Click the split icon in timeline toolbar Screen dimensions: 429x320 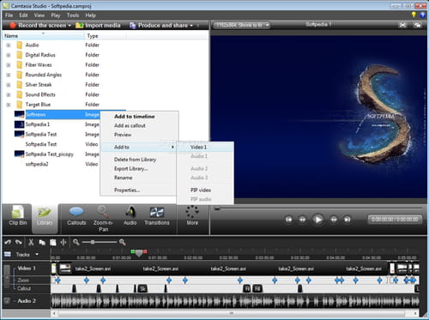click(x=63, y=242)
